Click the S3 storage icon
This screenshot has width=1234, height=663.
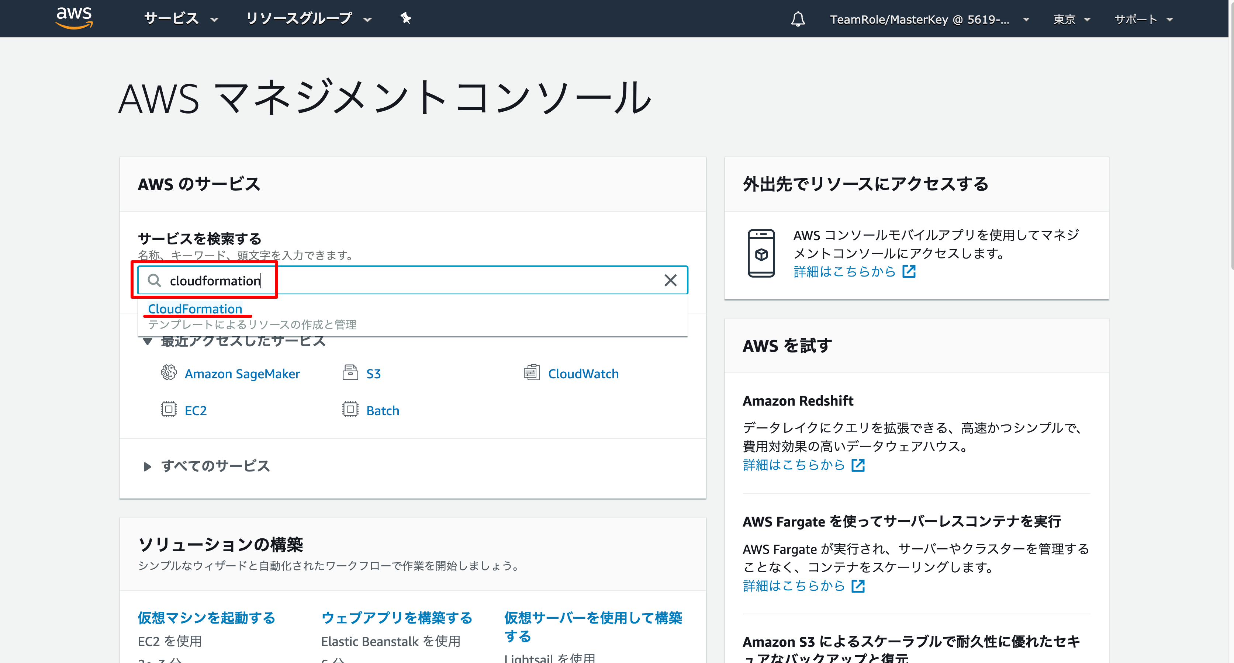click(350, 372)
